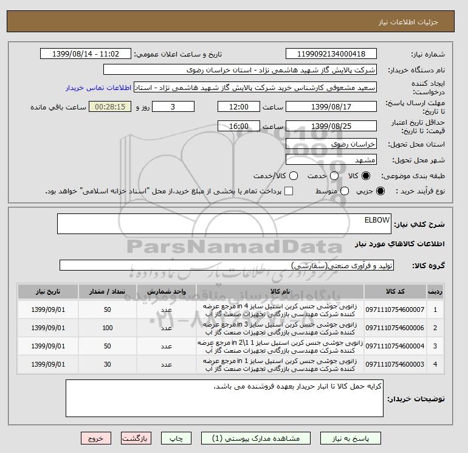Select the کالا radio button
This screenshot has height=453, width=468.
(366, 176)
